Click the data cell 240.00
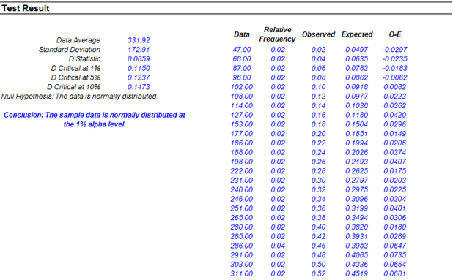 (x=242, y=189)
